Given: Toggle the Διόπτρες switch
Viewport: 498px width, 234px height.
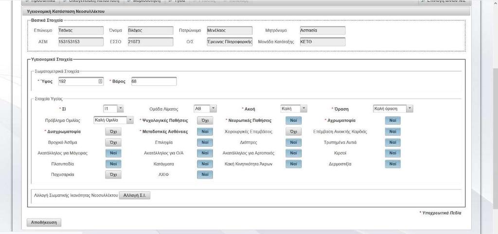Looking at the screenshot, I should 293,142.
